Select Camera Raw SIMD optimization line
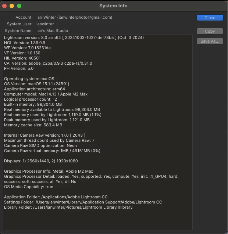The height and width of the screenshot is (234, 228). click(40, 145)
